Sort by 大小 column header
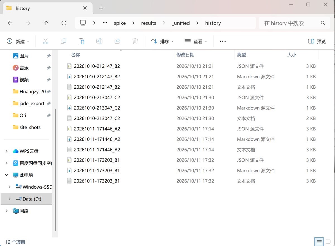335x246 pixels. tap(292, 55)
